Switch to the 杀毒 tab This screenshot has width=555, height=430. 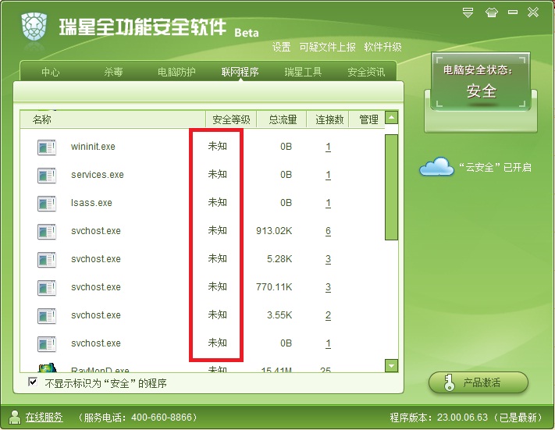point(113,73)
